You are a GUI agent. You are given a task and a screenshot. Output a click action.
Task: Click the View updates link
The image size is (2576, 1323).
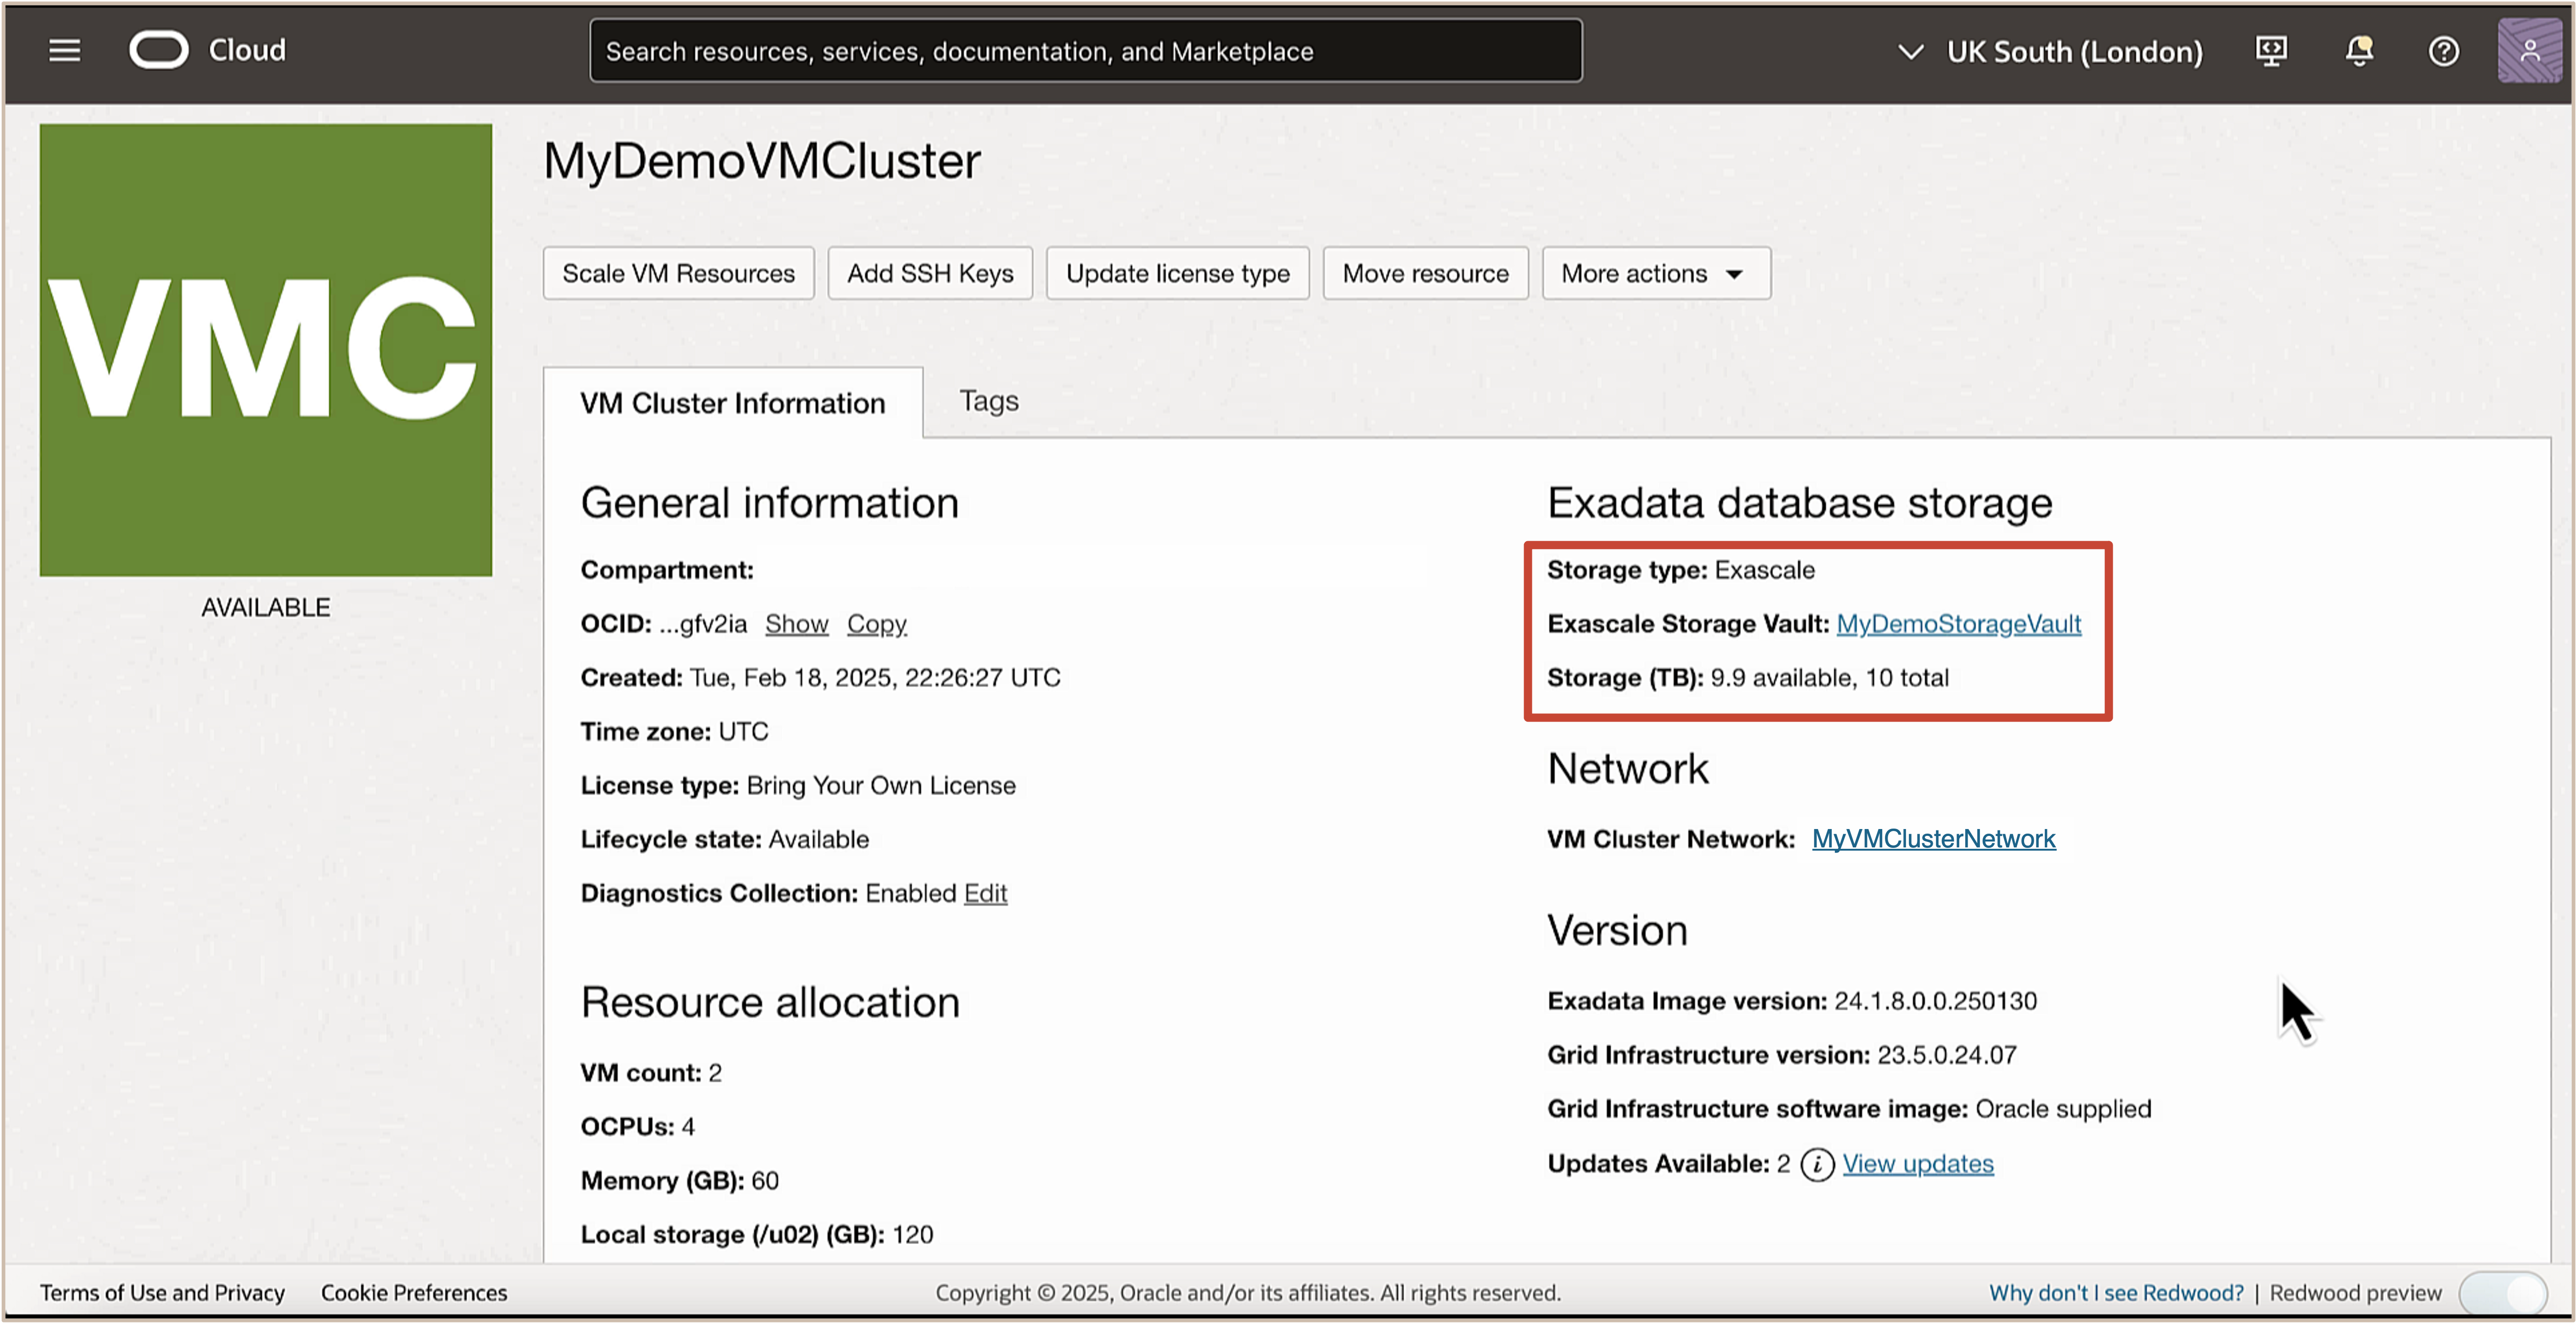[x=1917, y=1164]
